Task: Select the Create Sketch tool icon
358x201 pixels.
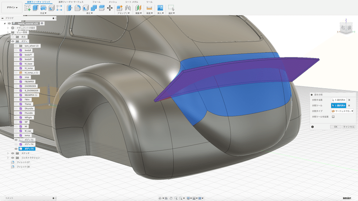Action: pyautogui.click(x=28, y=8)
